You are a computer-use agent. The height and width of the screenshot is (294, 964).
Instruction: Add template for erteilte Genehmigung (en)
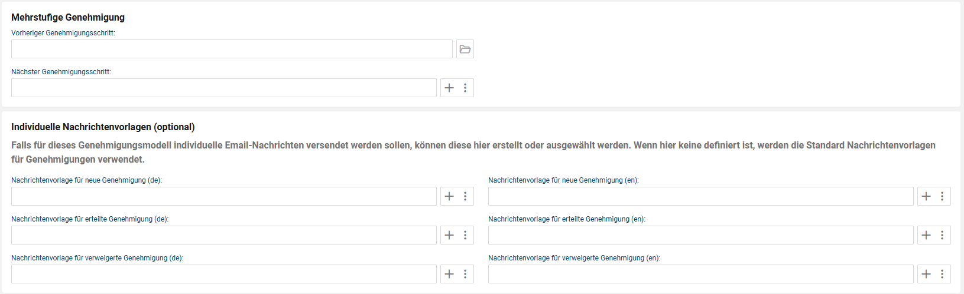tap(926, 235)
